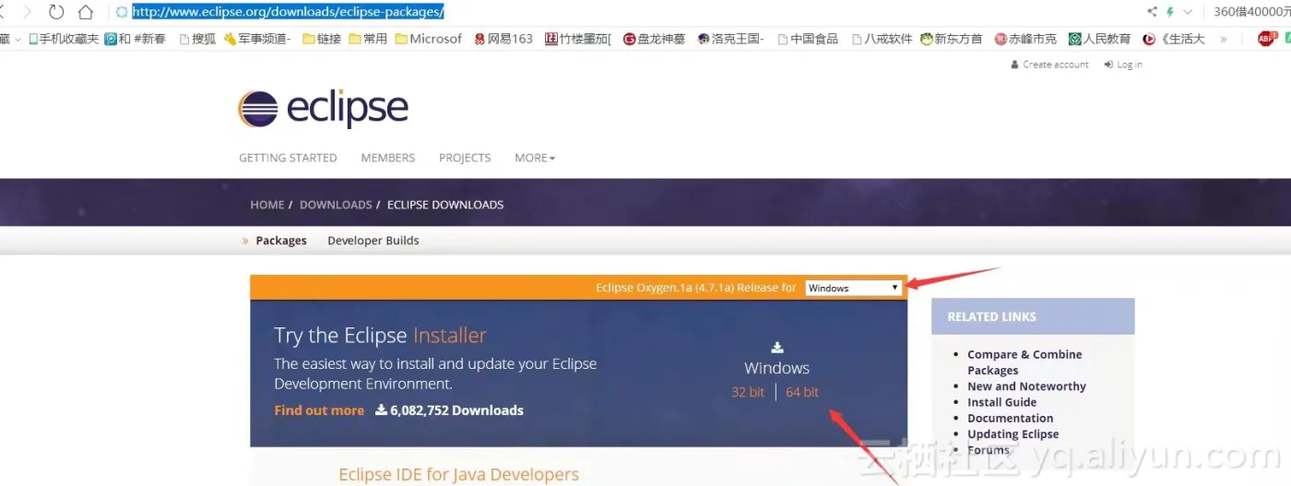Download the 32 bit installer
Screen dimensions: 1291x486
[x=748, y=392]
